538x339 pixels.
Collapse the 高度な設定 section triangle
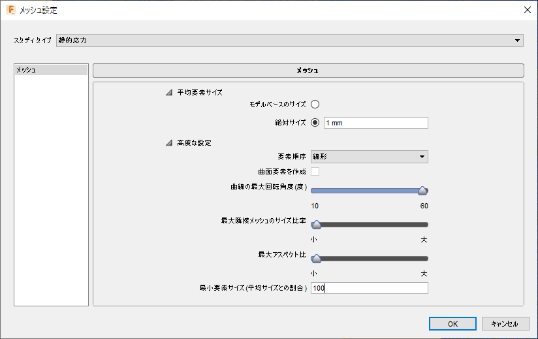168,142
